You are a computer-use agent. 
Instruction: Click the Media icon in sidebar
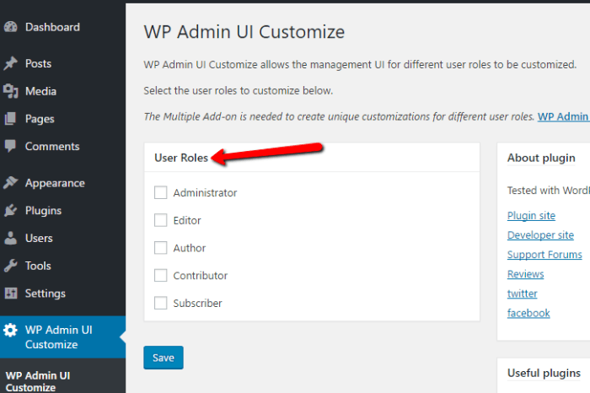[10, 91]
